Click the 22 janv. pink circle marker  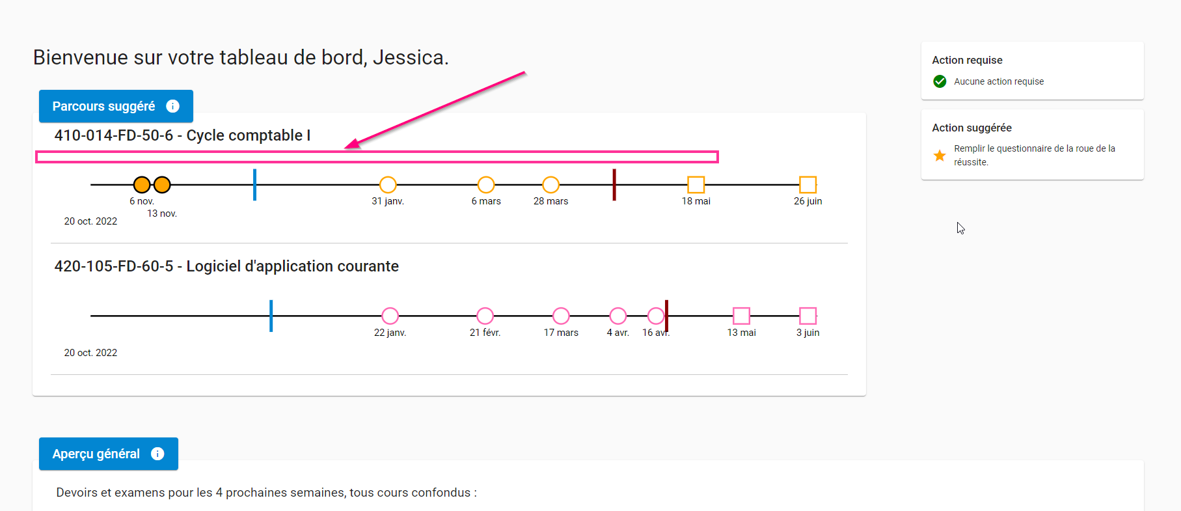point(390,316)
